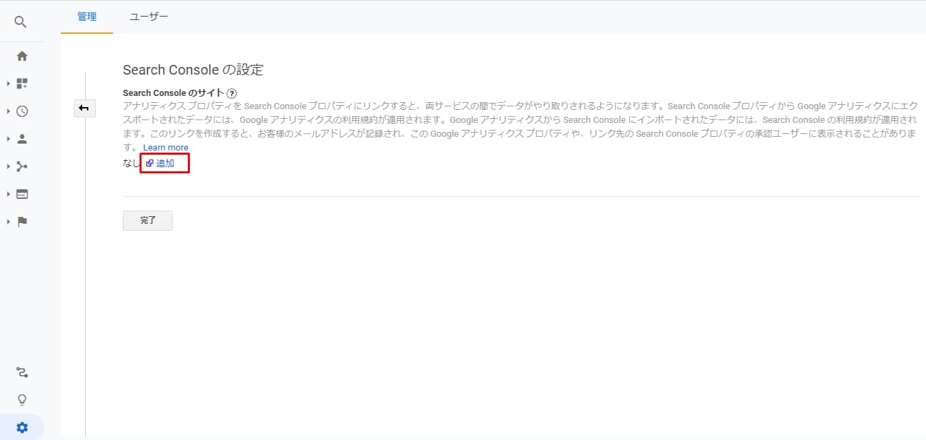Open the Conversions flag icon
Image resolution: width=926 pixels, height=440 pixels.
pyautogui.click(x=22, y=222)
